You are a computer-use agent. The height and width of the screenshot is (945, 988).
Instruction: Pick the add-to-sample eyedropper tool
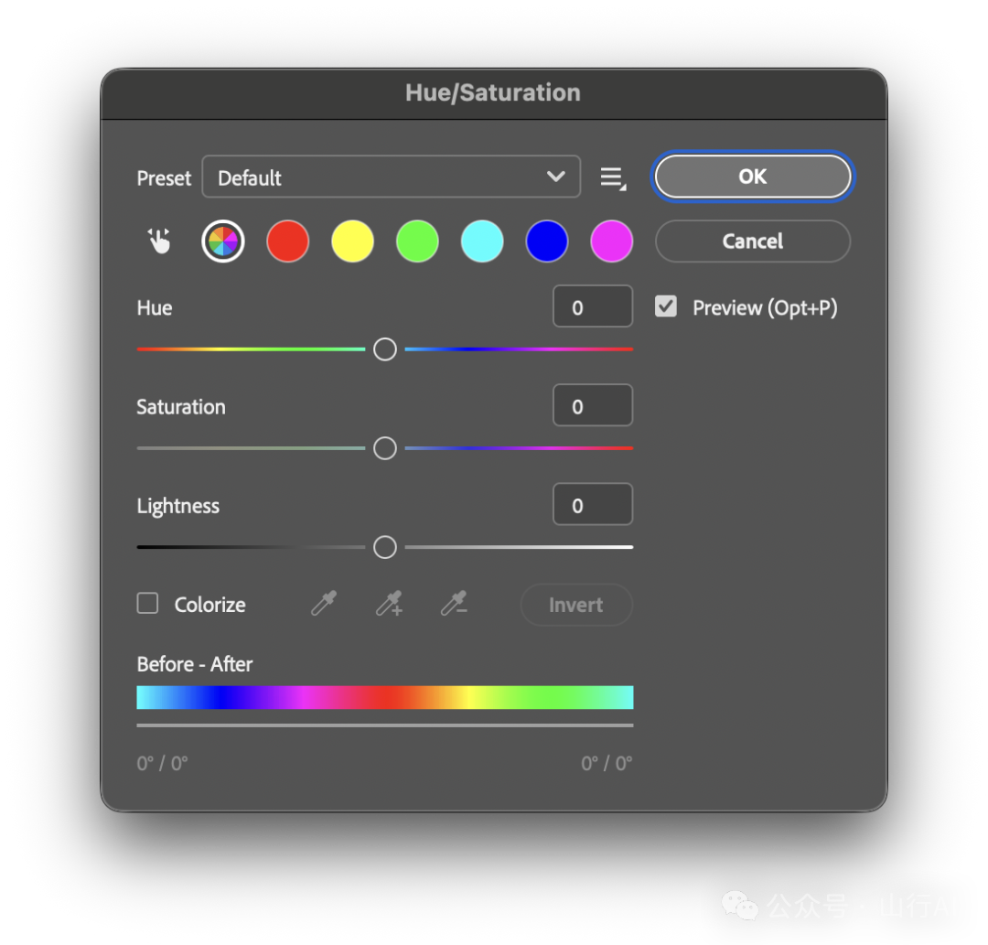point(390,604)
